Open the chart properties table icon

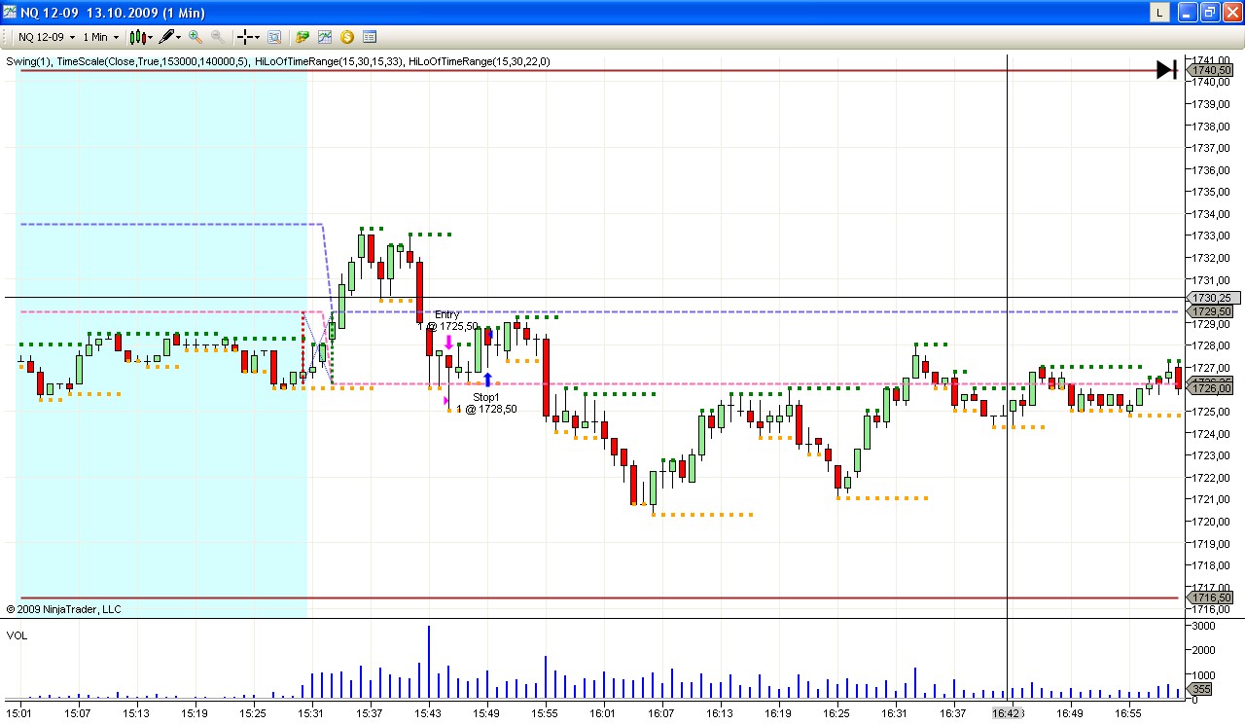(x=370, y=37)
